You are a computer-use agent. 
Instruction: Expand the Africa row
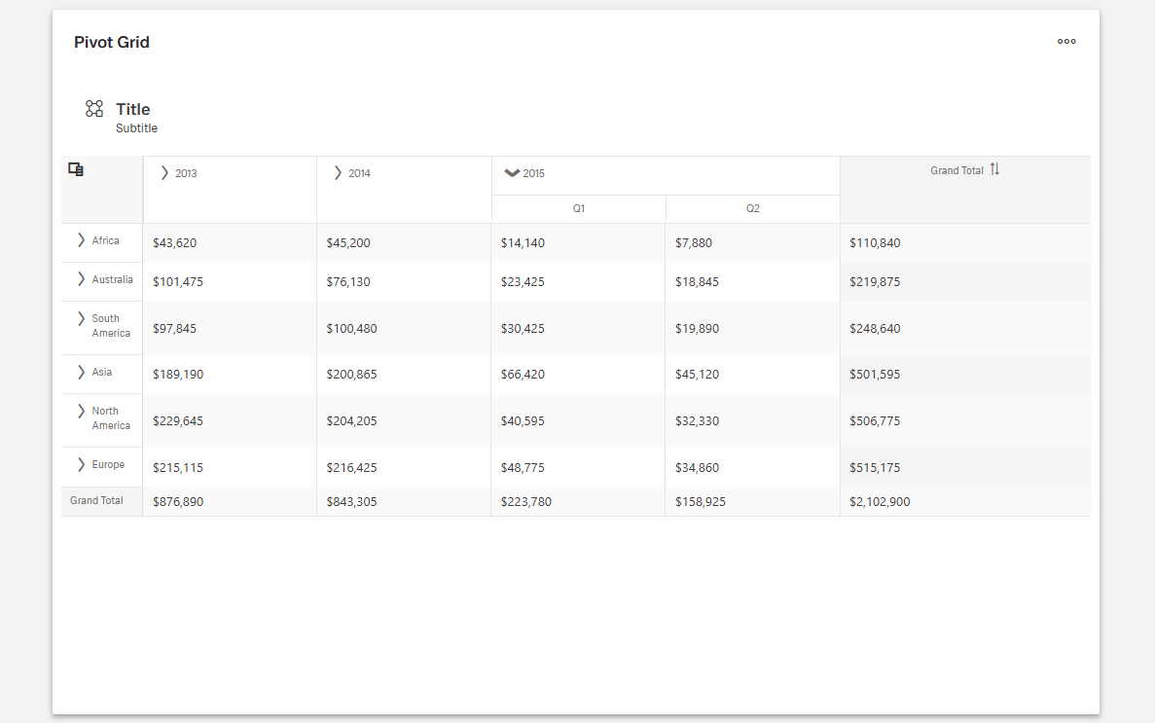click(x=81, y=240)
